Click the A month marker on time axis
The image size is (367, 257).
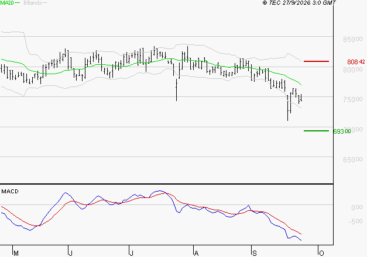tap(196, 253)
